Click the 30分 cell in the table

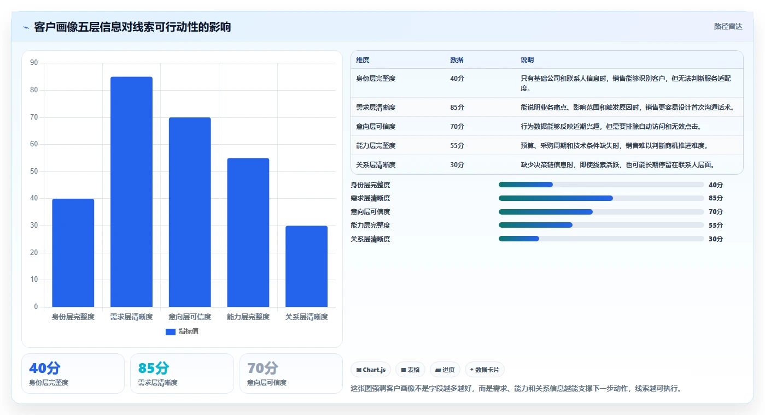click(x=457, y=164)
